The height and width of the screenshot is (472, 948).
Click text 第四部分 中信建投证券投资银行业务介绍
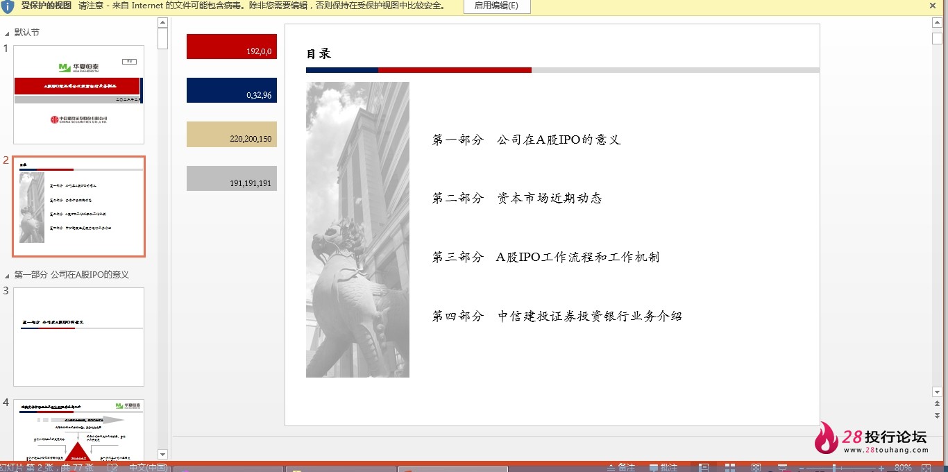557,317
